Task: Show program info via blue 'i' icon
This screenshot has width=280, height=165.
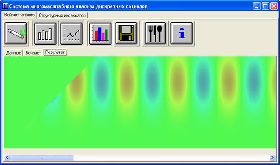Action: (x=182, y=33)
